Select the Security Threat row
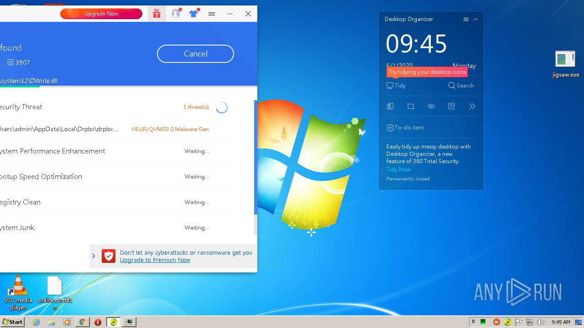This screenshot has height=328, width=584. (x=117, y=107)
